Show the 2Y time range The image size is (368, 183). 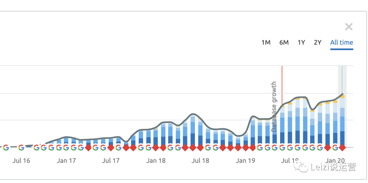pos(318,43)
